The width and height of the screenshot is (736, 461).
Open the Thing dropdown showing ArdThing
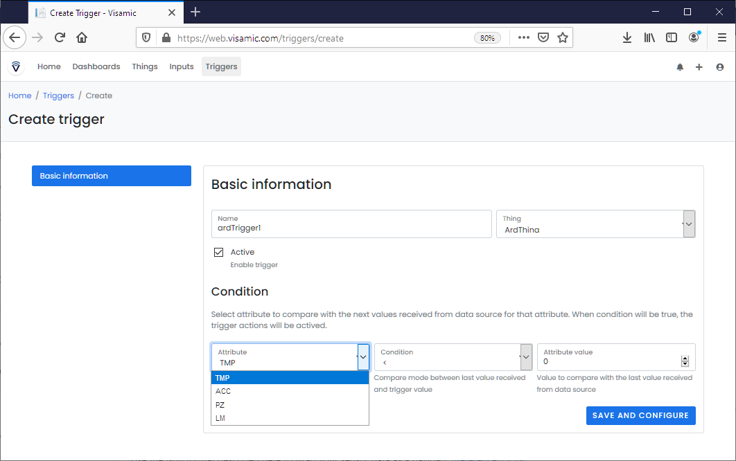pyautogui.click(x=595, y=224)
